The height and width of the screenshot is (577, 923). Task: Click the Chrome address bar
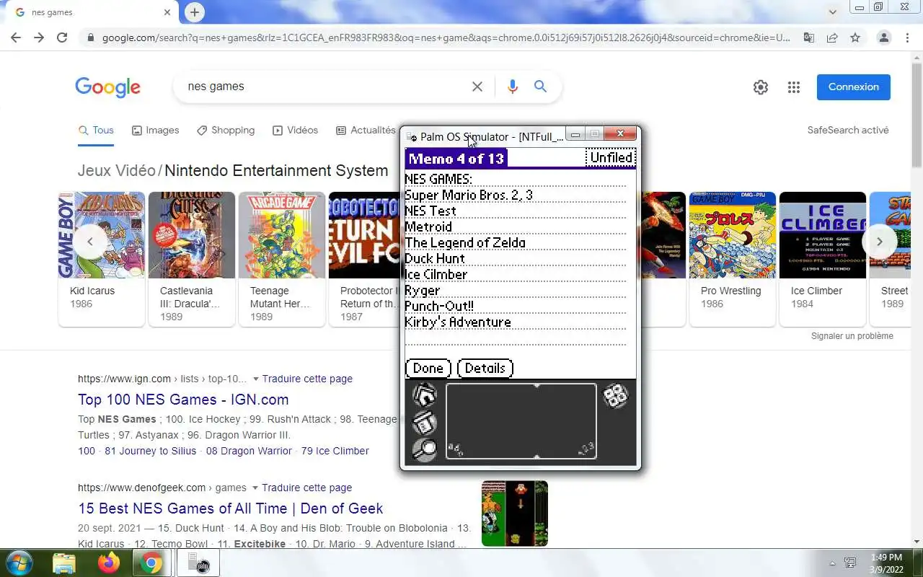[x=446, y=38]
